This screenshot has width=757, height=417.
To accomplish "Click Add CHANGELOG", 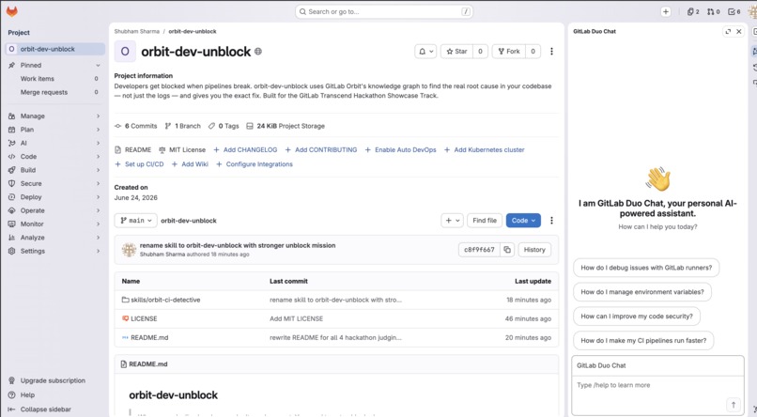I will tap(245, 150).
